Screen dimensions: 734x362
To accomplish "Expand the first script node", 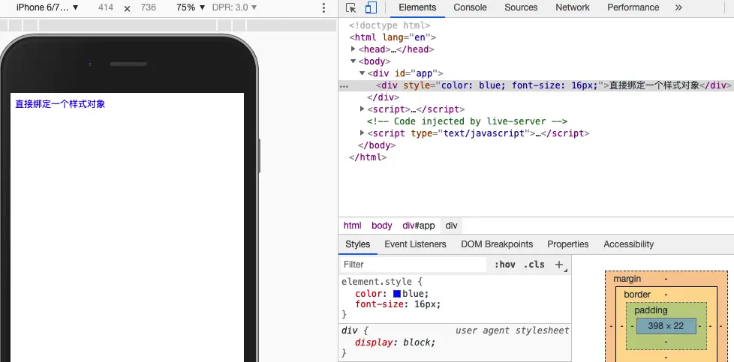I will [362, 109].
